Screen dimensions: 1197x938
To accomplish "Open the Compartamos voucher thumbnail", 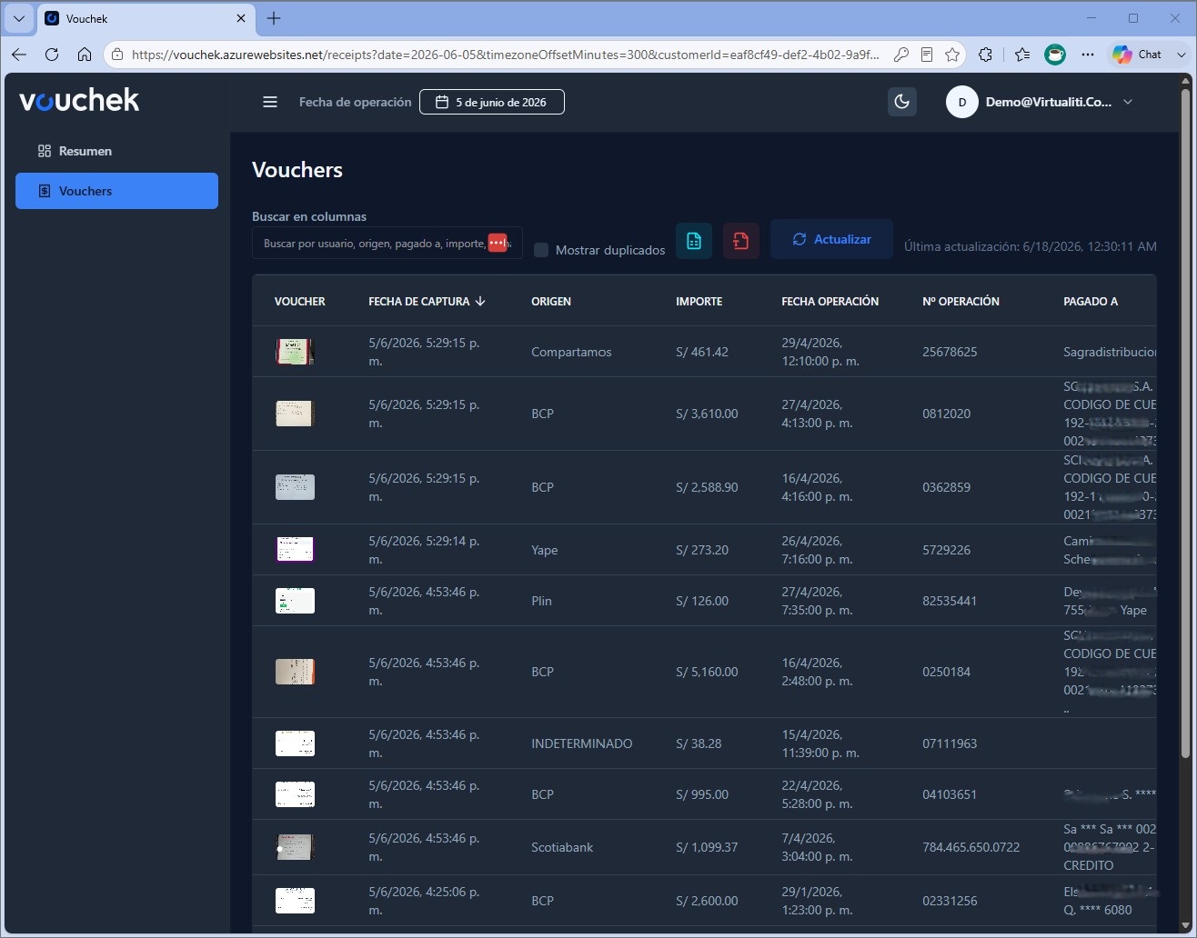I will tap(295, 352).
